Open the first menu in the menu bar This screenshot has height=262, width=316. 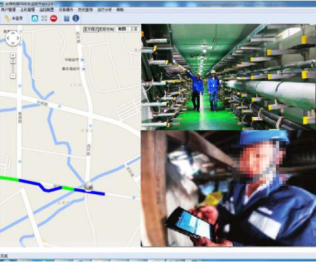click(9, 10)
